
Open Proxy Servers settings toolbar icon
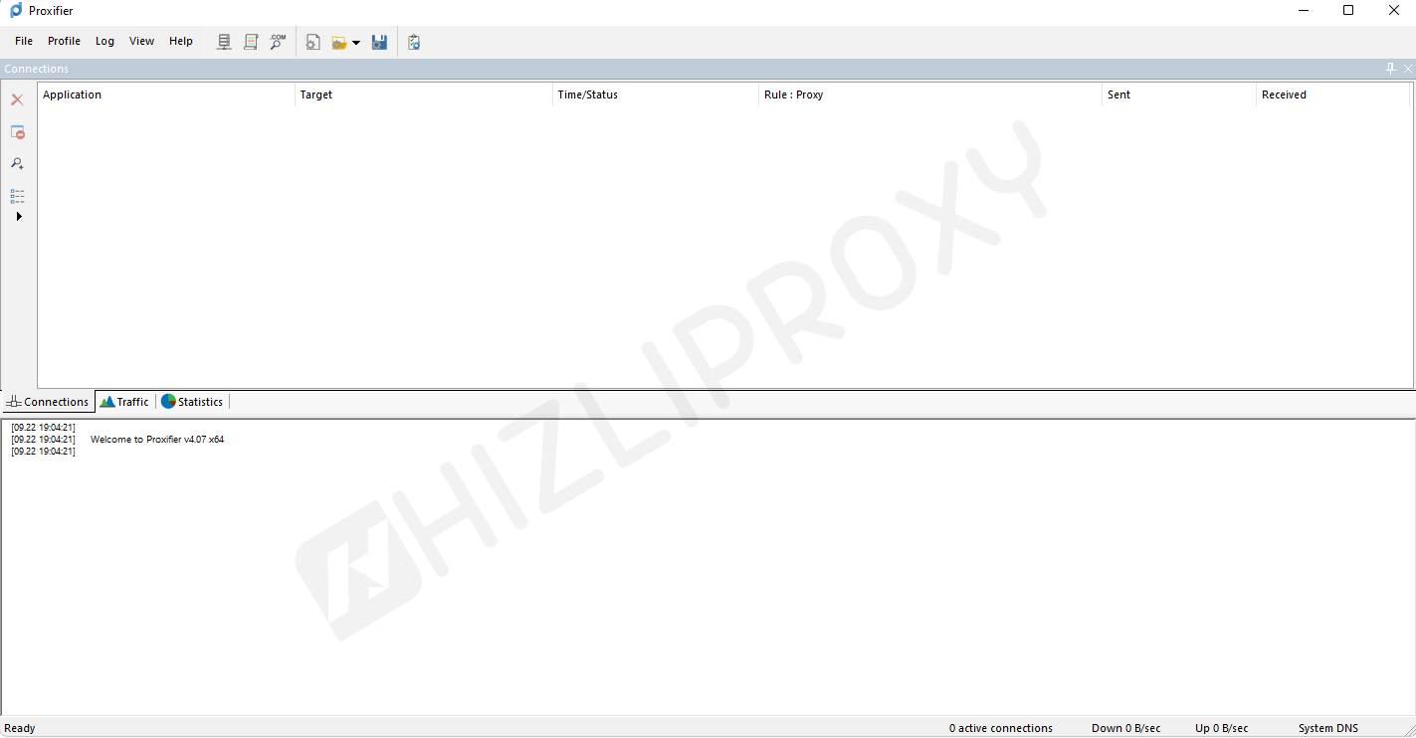[224, 42]
